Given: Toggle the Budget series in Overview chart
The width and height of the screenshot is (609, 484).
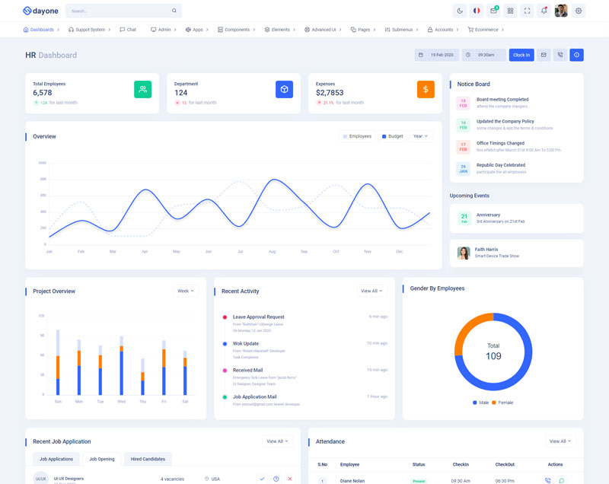Looking at the screenshot, I should point(393,136).
